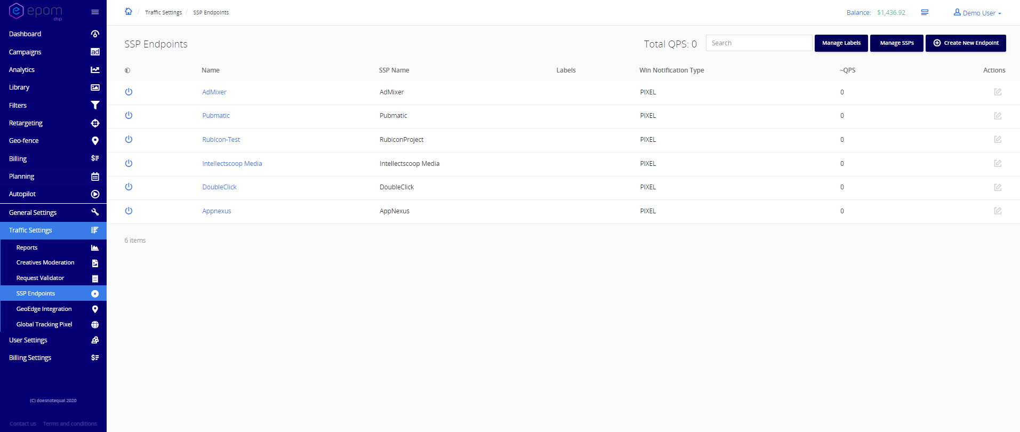Click the Request Validator icon
The height and width of the screenshot is (432, 1020).
pyautogui.click(x=95, y=278)
